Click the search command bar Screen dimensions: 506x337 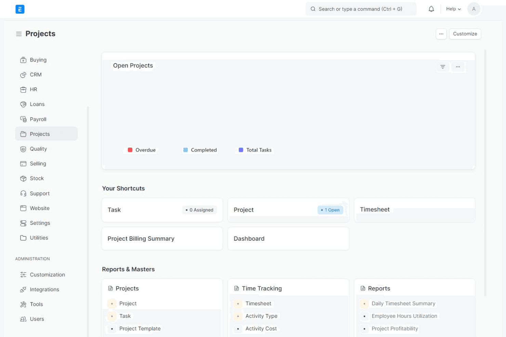(x=361, y=9)
